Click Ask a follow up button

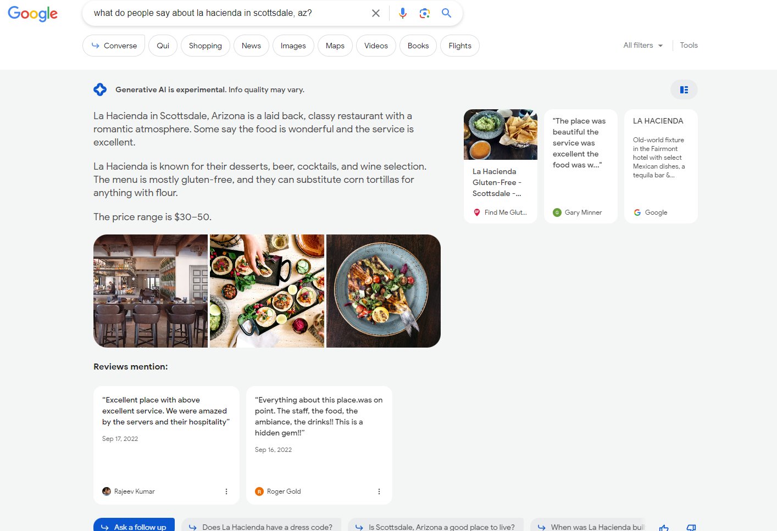click(134, 526)
